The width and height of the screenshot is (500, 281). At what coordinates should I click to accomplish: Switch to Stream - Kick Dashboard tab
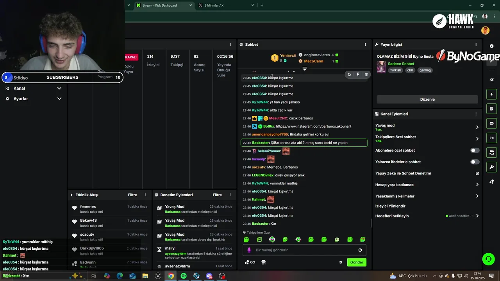(164, 5)
